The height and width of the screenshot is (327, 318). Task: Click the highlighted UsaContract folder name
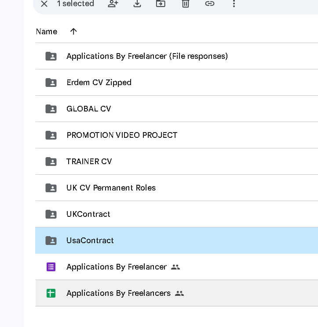90,241
